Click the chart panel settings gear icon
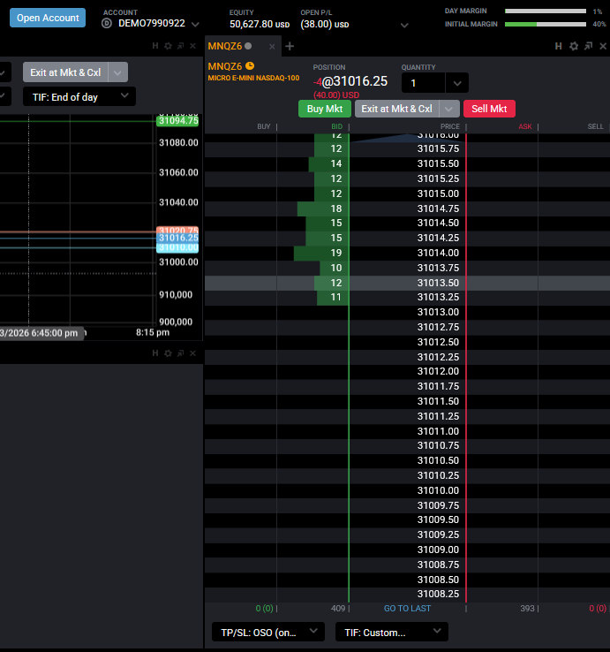 click(168, 46)
